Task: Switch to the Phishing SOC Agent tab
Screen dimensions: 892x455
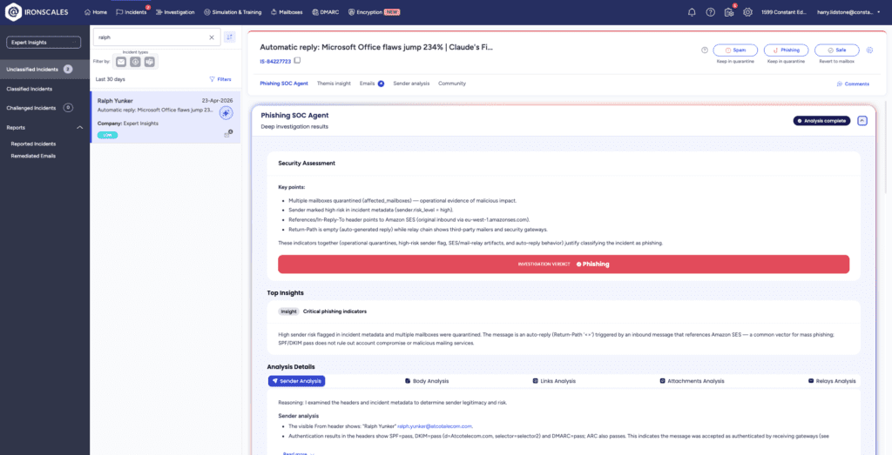Action: tap(284, 84)
